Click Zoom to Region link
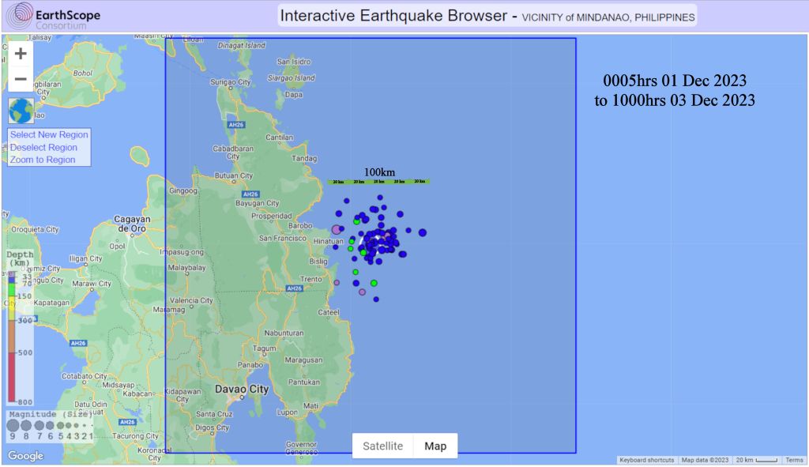Viewport: 809px width, 467px height. [x=43, y=160]
